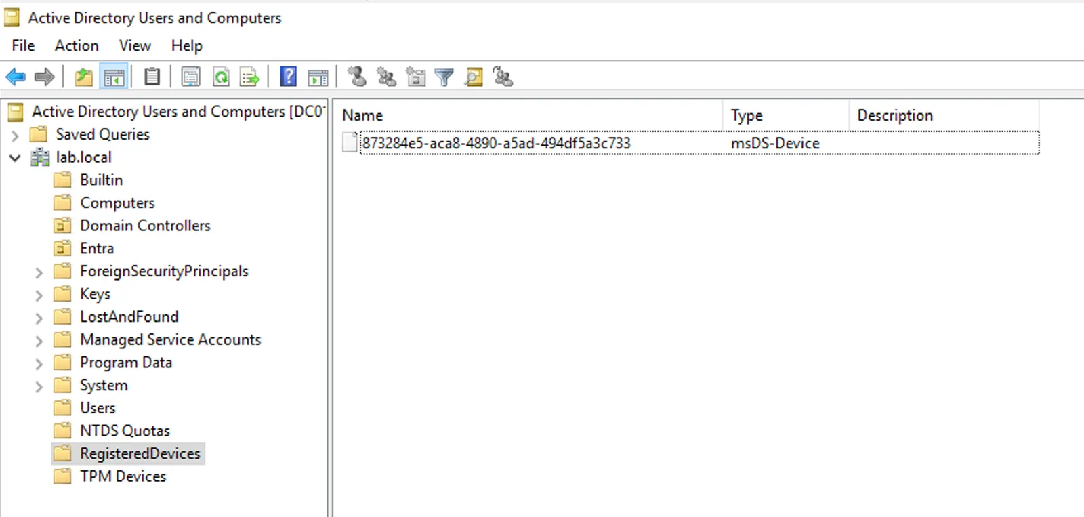Click the Entra OU folder icon
The image size is (1084, 517).
(62, 249)
